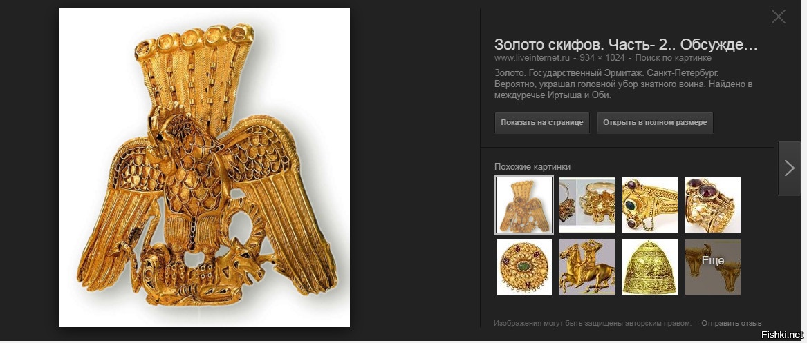
Task: Click the image description text about Эрмитаж
Action: point(623,84)
